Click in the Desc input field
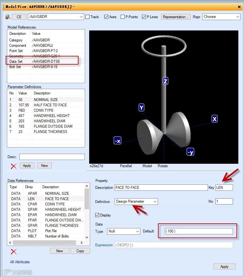Viewport: 244px width, 277px height. click(52, 157)
